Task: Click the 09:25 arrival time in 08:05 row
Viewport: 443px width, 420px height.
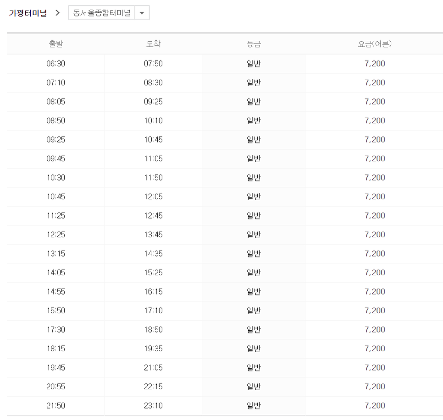Action: 154,102
